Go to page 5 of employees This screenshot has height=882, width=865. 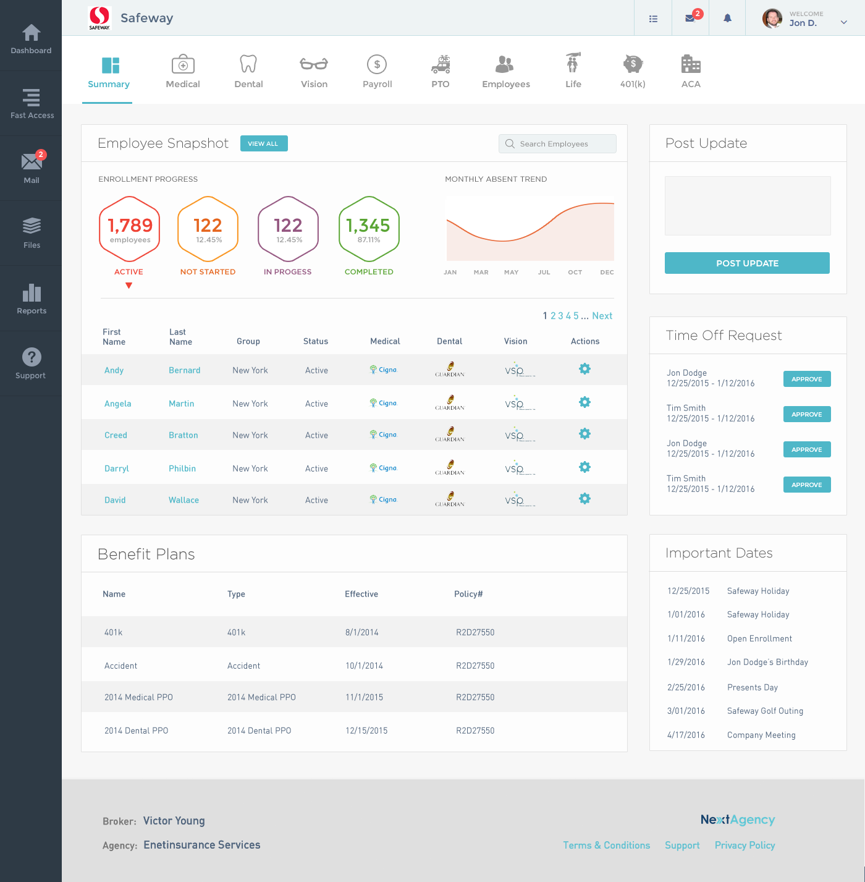click(x=576, y=316)
